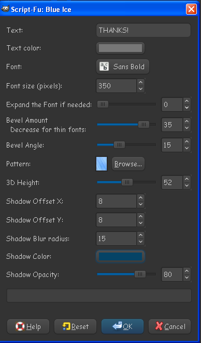Click the Reset button

76,326
